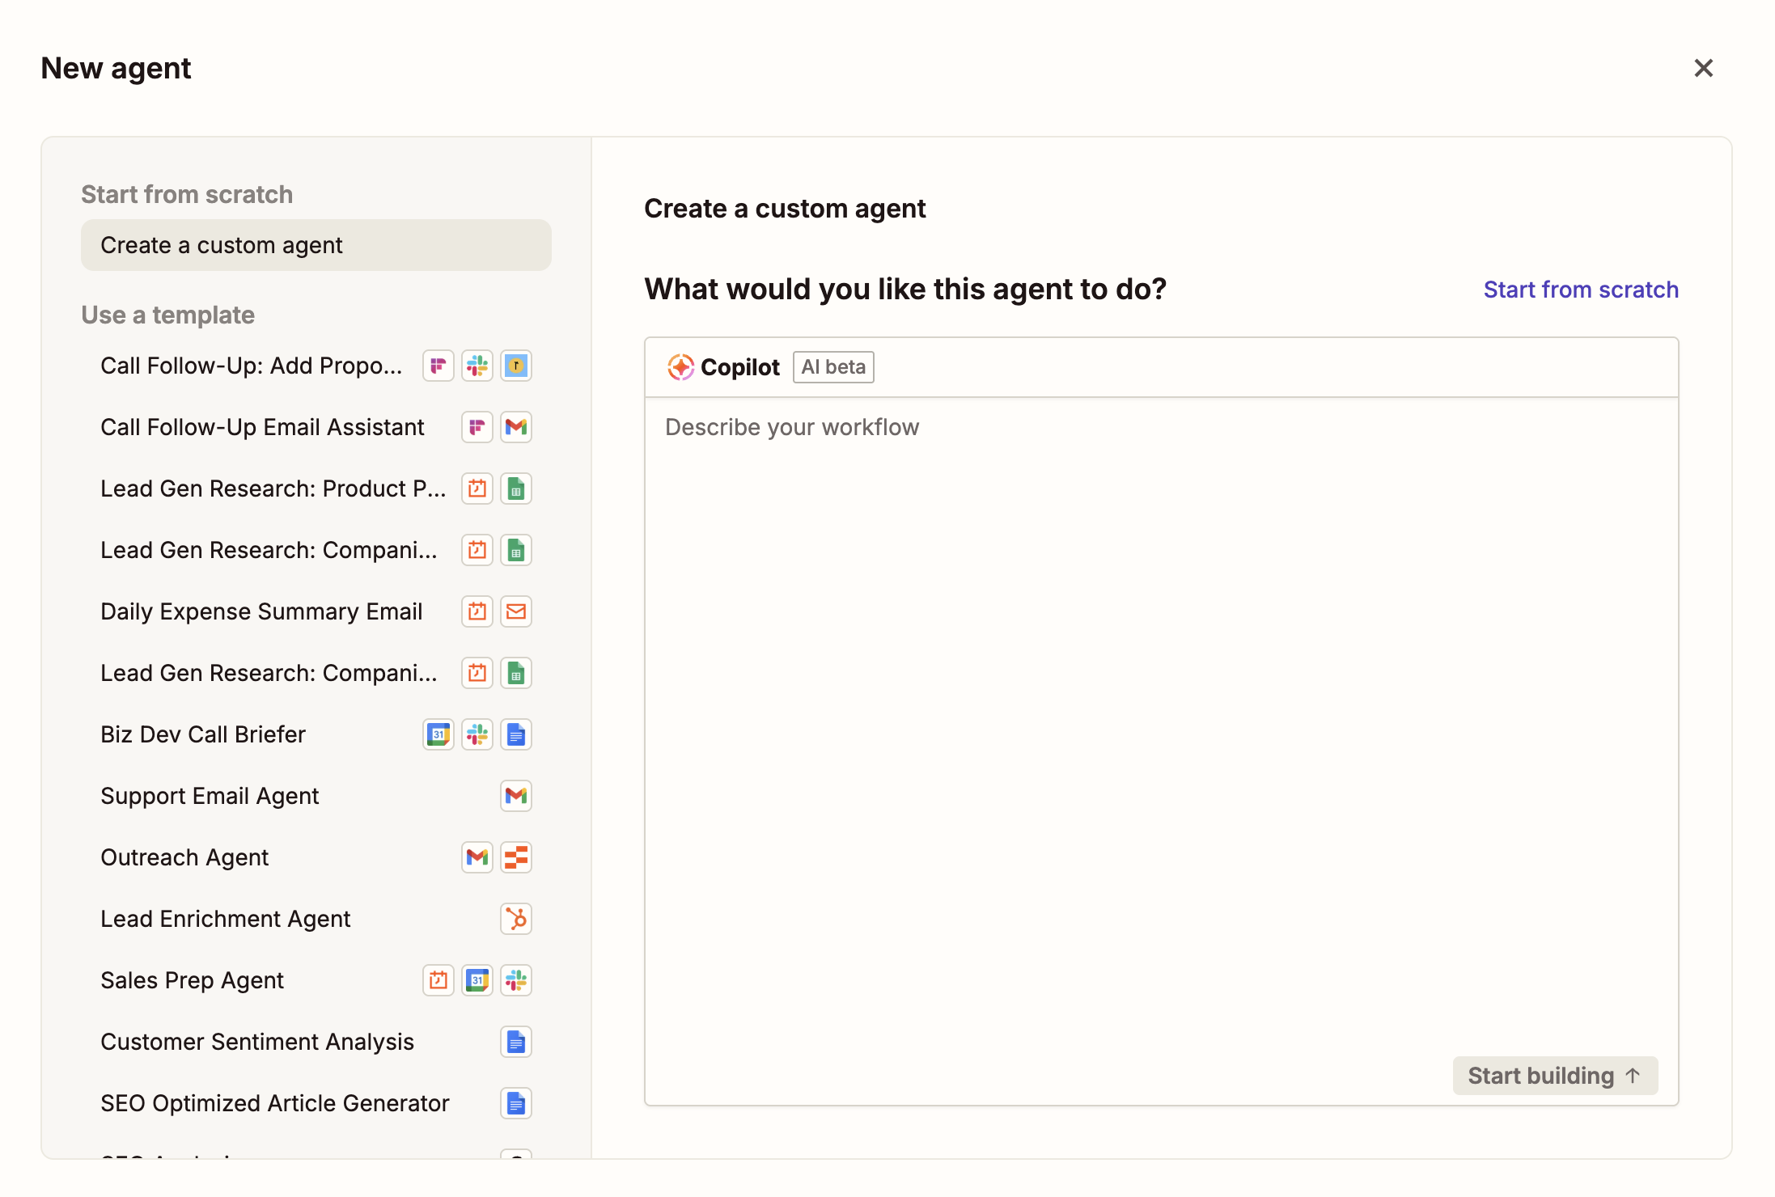Click the Start from scratch link

[x=1580, y=289]
